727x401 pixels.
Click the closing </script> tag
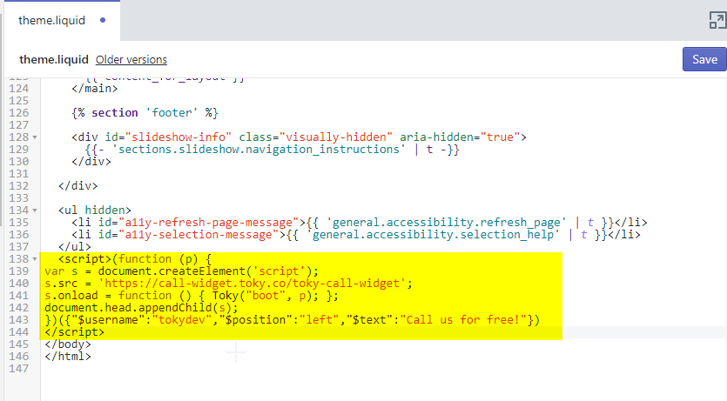pos(75,332)
